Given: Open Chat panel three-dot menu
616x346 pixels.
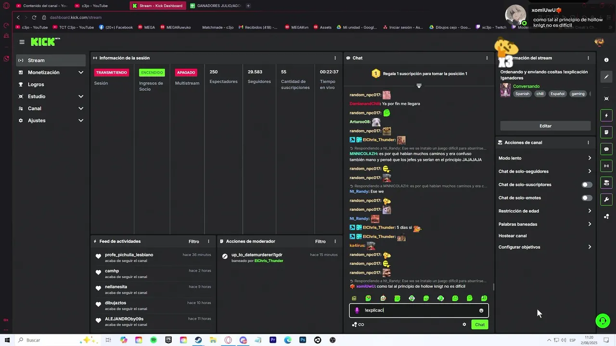Looking at the screenshot, I should [x=487, y=58].
